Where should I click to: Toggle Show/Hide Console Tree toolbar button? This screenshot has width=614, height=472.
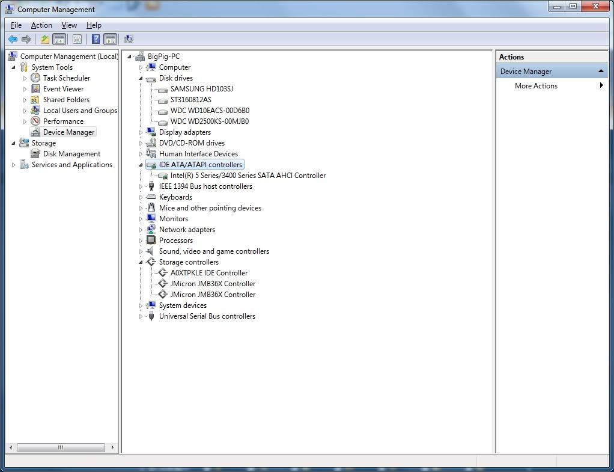(x=59, y=39)
